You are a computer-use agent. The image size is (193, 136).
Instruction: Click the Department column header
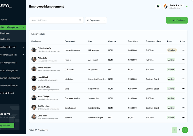pyautogui.click(x=70, y=41)
